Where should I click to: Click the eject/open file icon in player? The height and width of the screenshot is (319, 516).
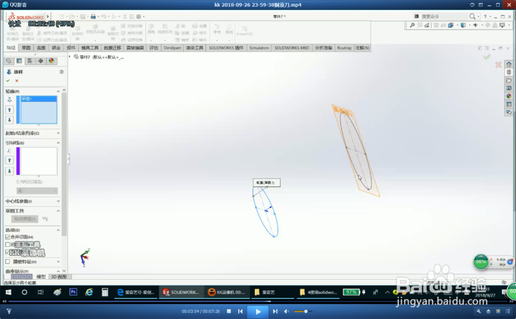click(x=488, y=311)
